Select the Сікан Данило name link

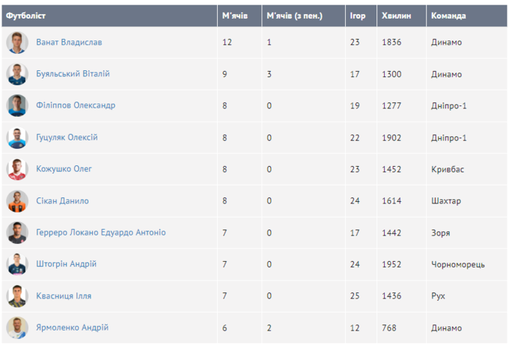point(62,201)
